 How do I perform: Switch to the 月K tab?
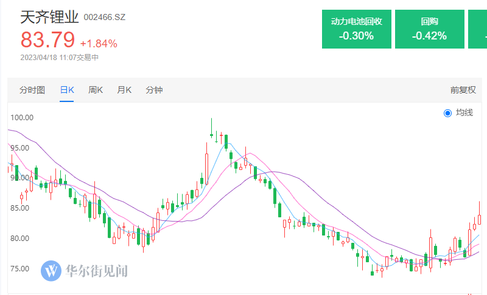124,90
